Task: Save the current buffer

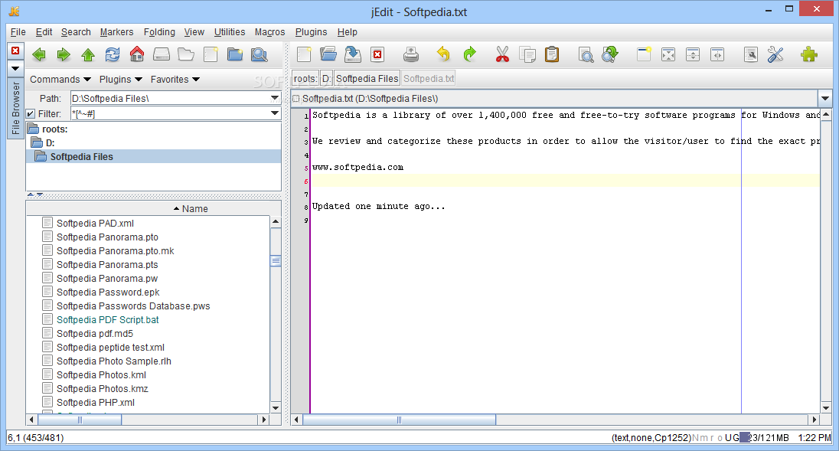Action: (x=353, y=54)
